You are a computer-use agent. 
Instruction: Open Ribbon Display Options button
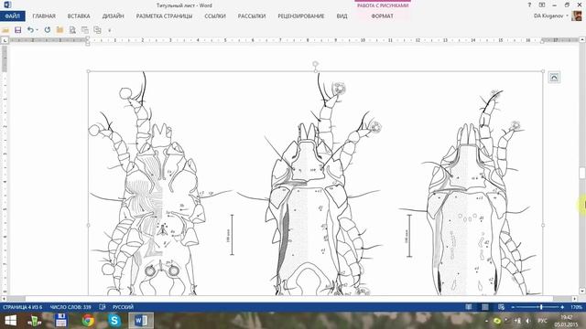(541, 5)
